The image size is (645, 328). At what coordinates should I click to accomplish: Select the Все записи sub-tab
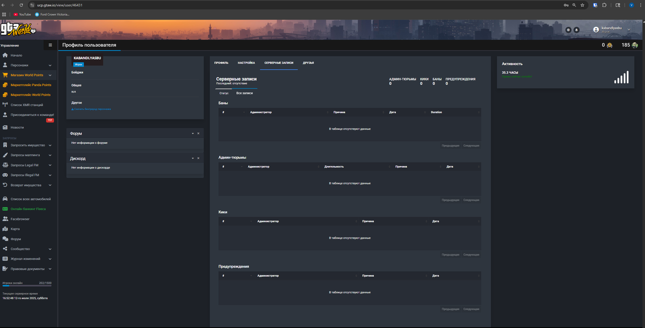tap(244, 93)
